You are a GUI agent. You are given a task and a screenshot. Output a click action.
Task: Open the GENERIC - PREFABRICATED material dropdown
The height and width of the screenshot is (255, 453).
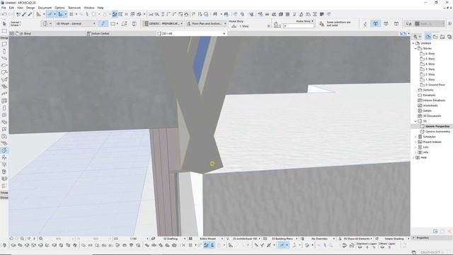tap(163, 23)
